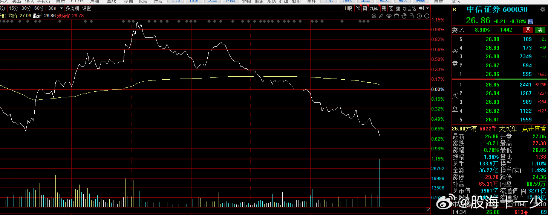The image size is (548, 215).
Task: Click 最高 value 27.38
Action: point(539,144)
